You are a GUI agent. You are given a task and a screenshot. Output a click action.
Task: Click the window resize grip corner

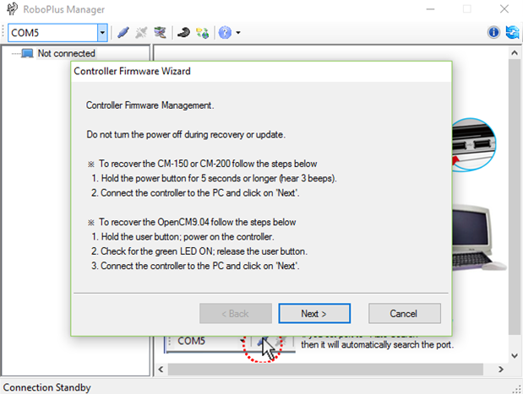[518, 389]
